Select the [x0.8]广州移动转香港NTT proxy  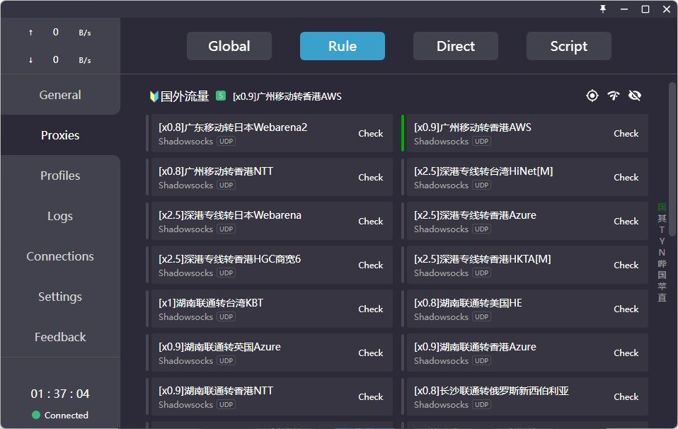pos(270,177)
